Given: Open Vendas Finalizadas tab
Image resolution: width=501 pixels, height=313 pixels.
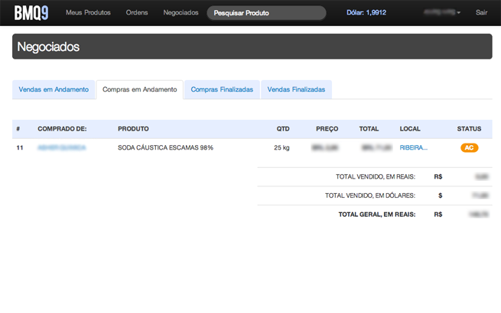Looking at the screenshot, I should pyautogui.click(x=296, y=89).
